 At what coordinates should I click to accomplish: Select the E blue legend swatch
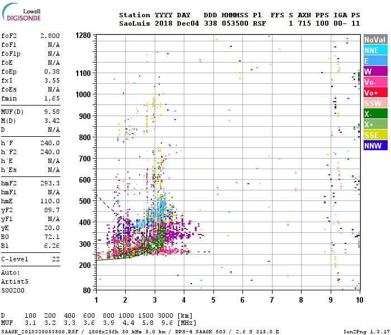[375, 61]
